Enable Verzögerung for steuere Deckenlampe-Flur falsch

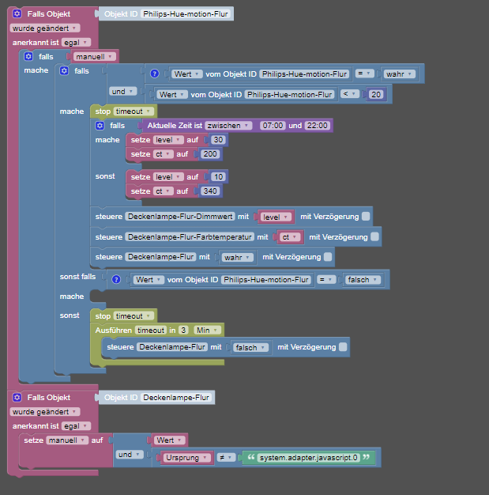(343, 347)
